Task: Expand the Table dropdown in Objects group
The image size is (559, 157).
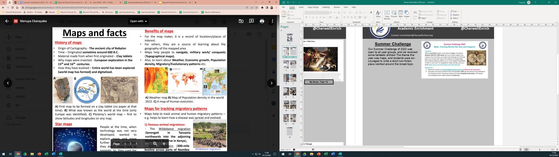Action: [x=400, y=19]
